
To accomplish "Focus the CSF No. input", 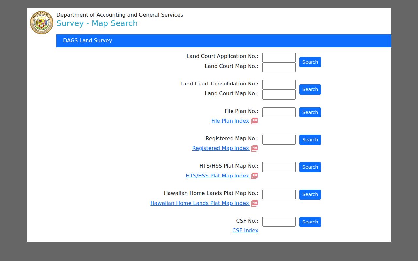I will tap(279, 222).
